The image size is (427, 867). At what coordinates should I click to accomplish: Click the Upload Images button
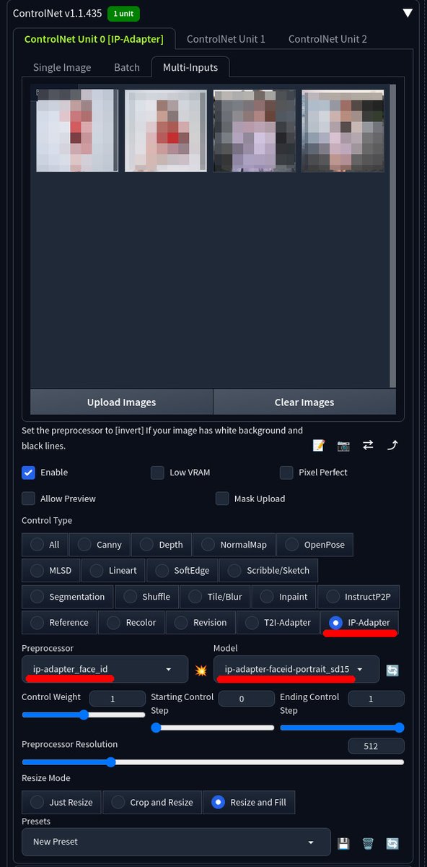[x=121, y=402]
